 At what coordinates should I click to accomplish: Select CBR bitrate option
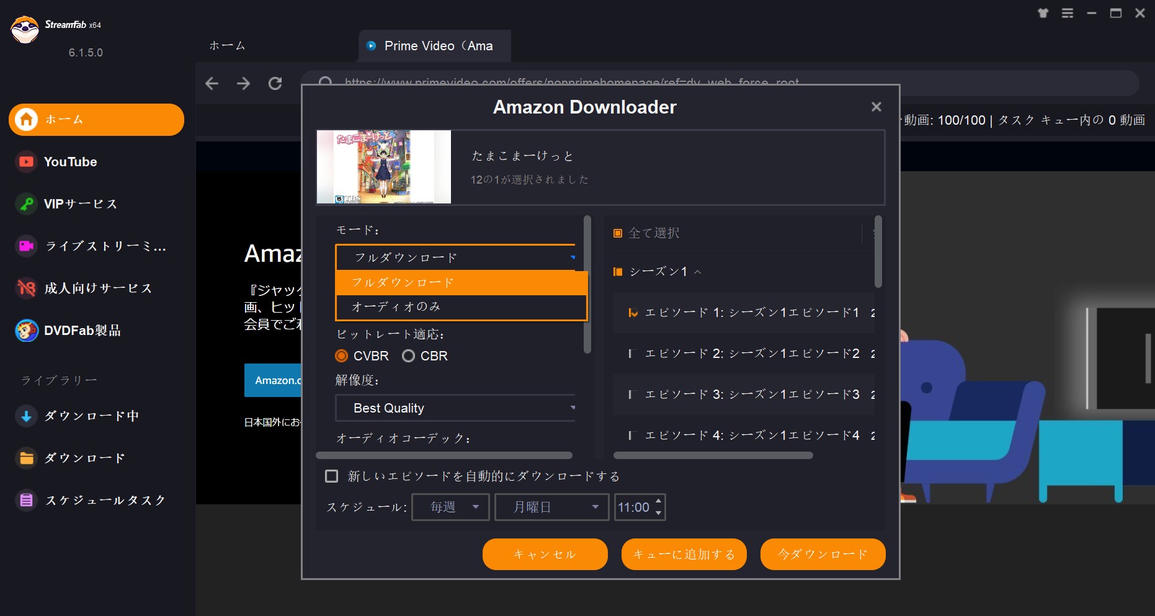408,356
